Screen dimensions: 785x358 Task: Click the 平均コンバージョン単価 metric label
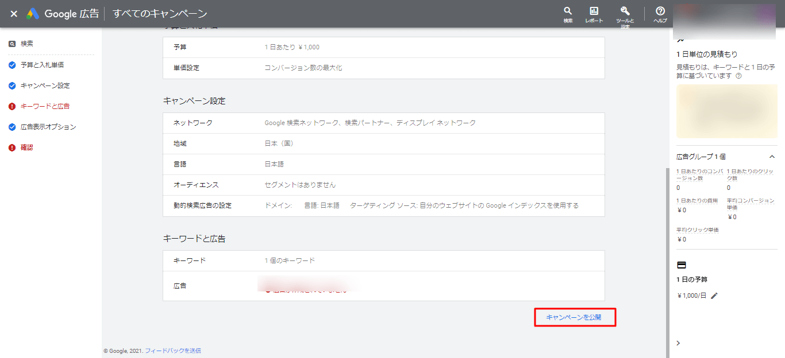tap(751, 204)
